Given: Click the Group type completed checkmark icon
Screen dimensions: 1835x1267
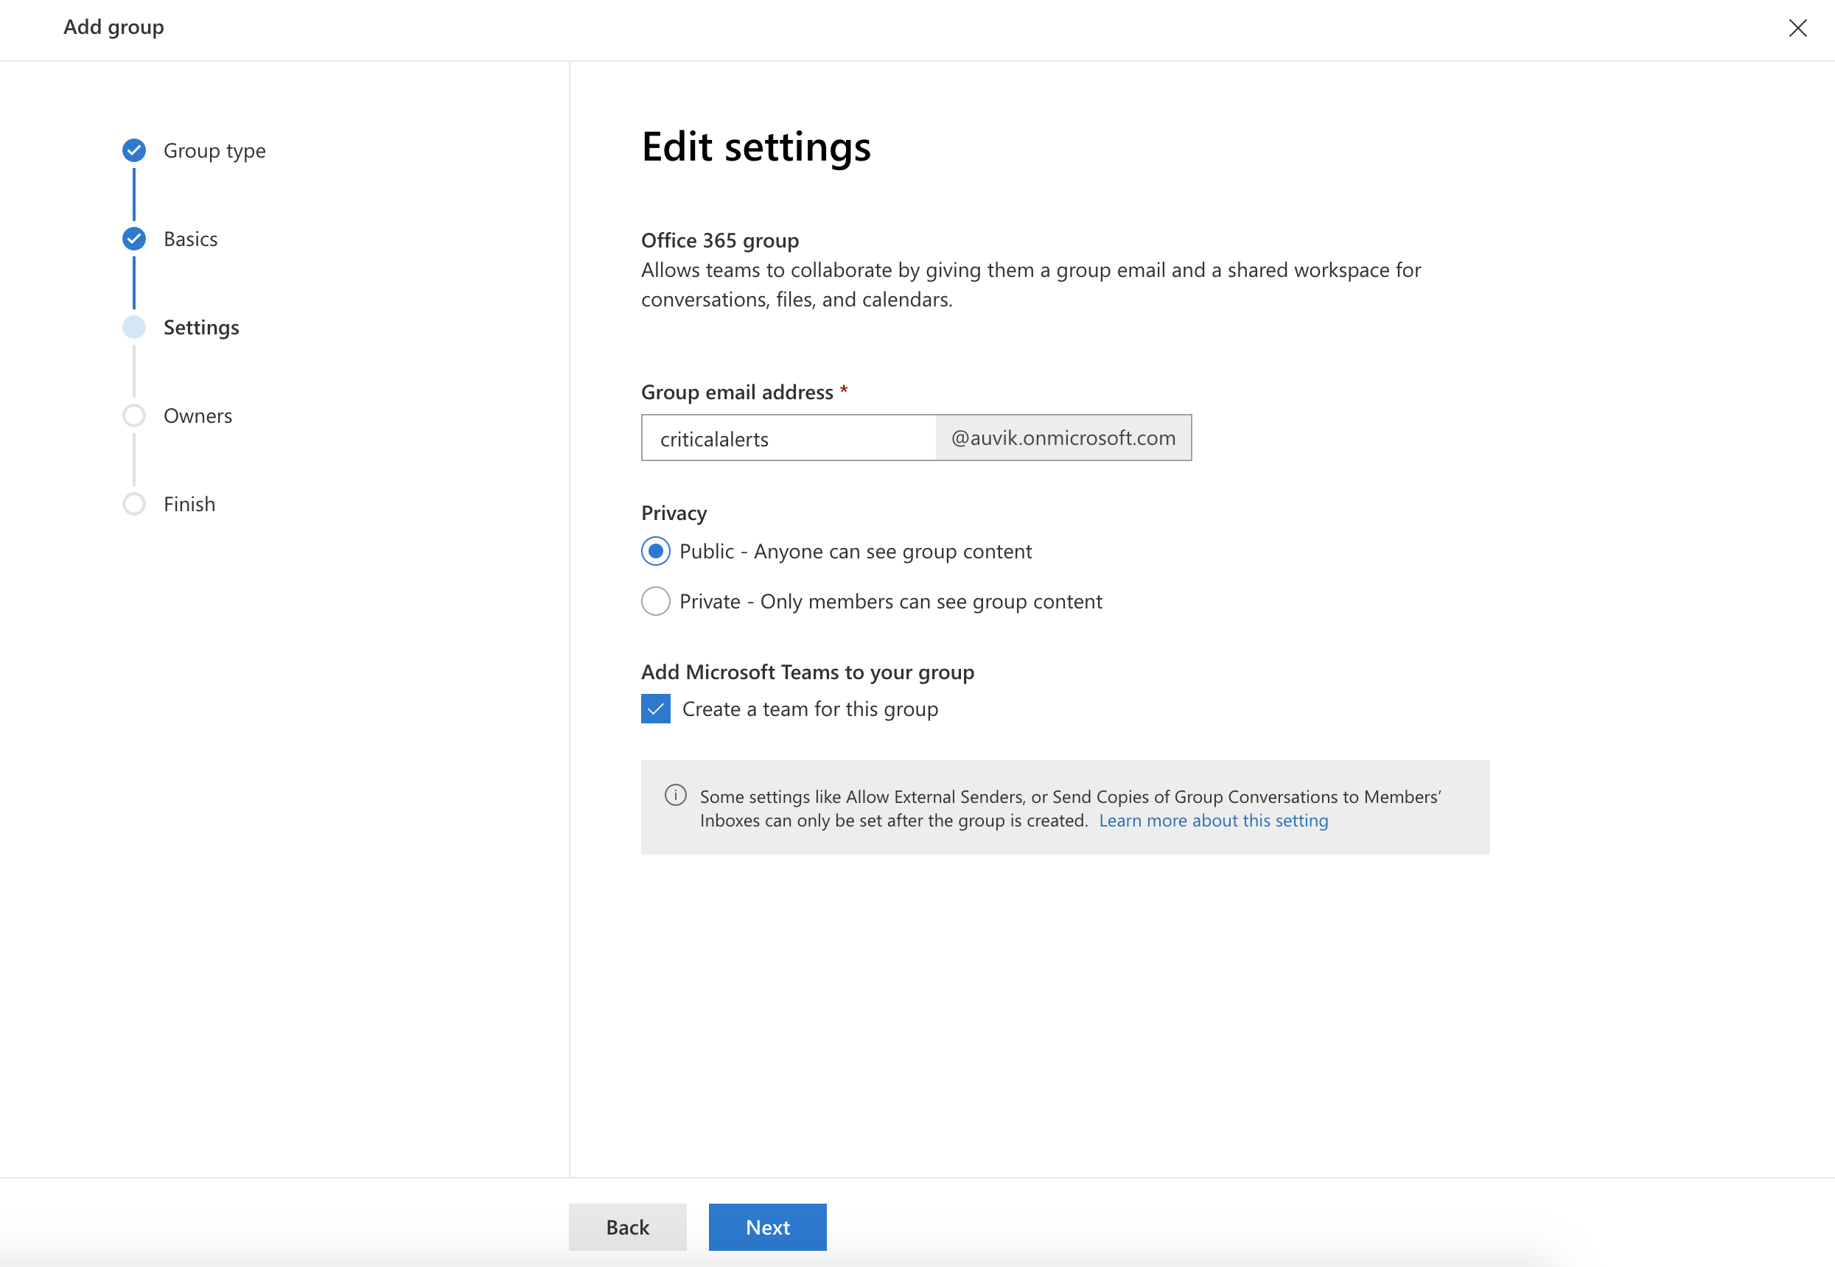Looking at the screenshot, I should (x=134, y=150).
